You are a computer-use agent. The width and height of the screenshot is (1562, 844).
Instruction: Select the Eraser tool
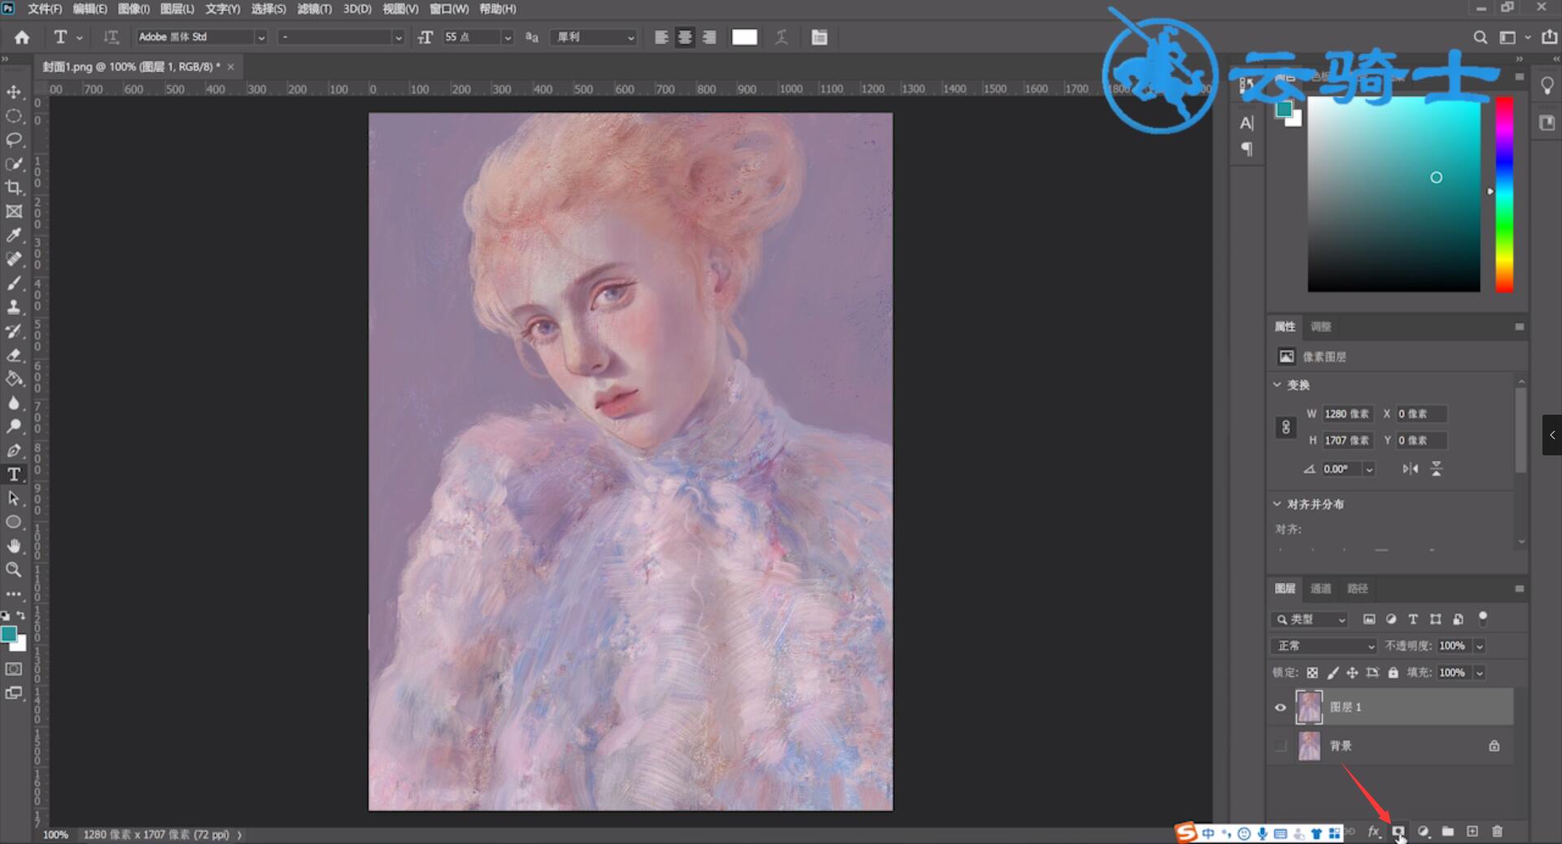click(x=14, y=355)
